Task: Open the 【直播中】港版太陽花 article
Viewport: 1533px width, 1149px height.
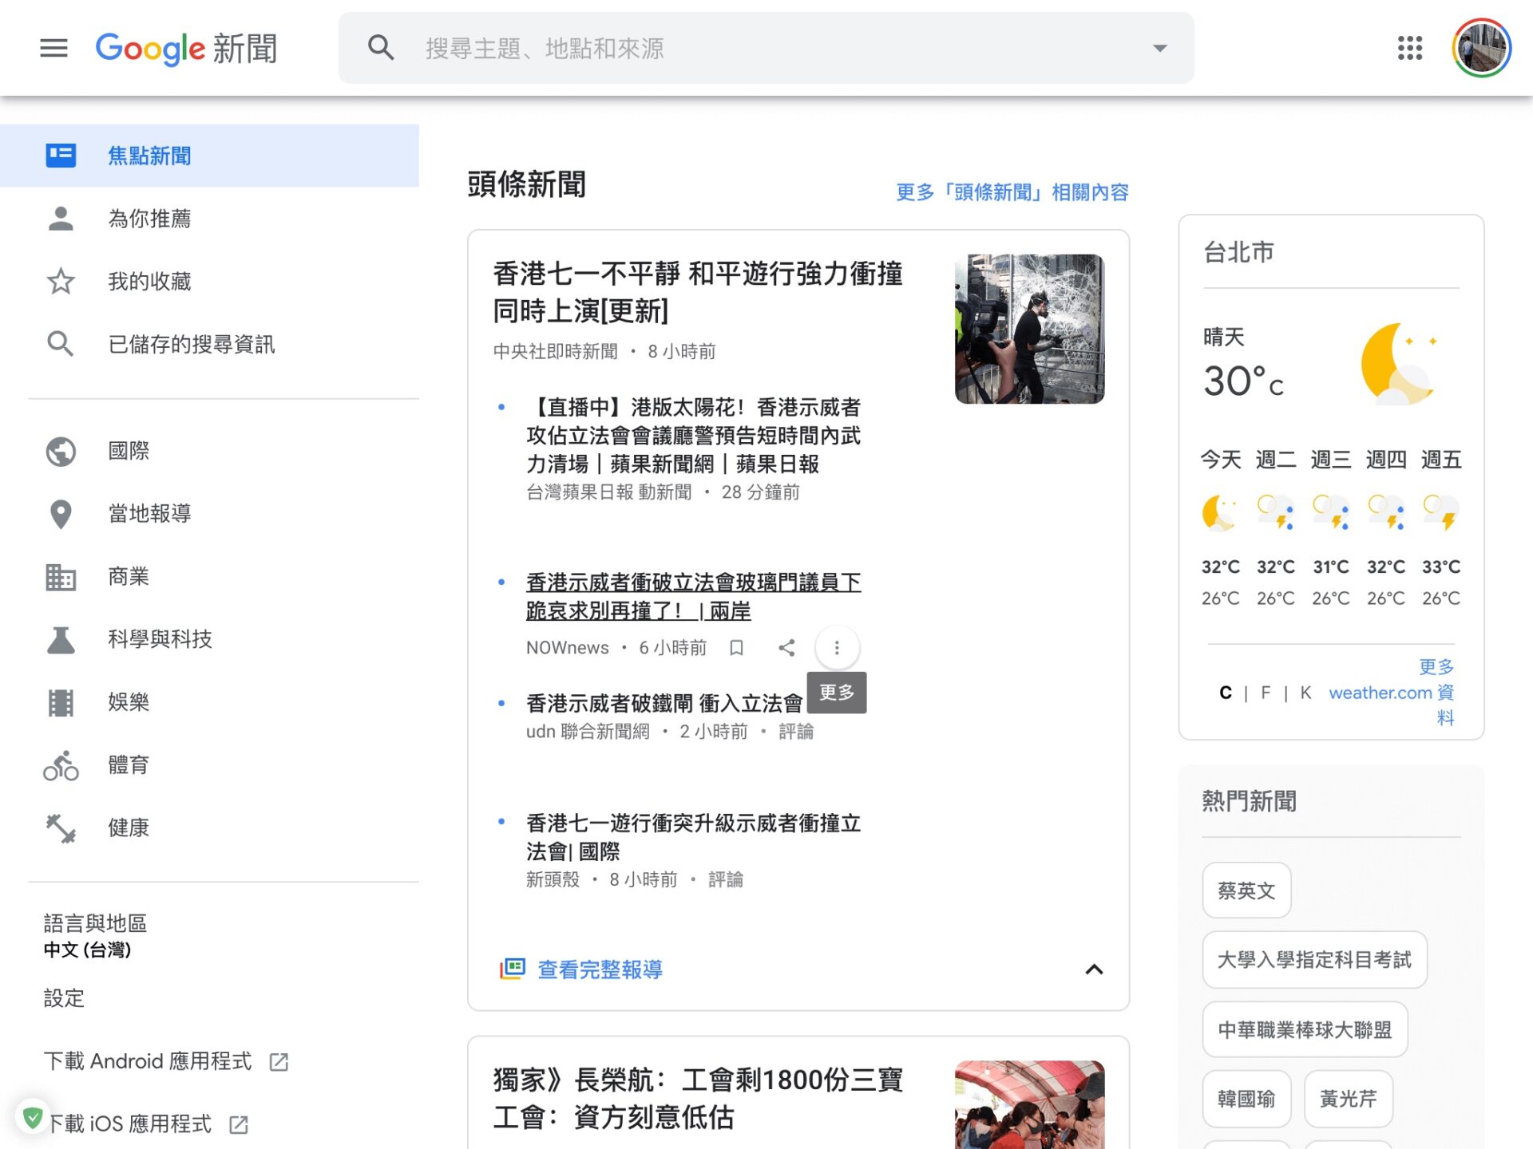Action: (693, 436)
